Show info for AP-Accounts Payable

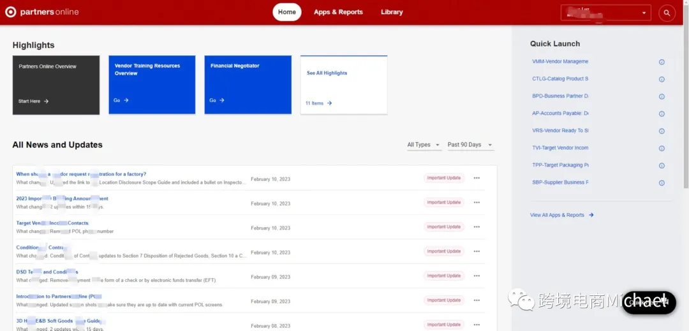pos(662,114)
